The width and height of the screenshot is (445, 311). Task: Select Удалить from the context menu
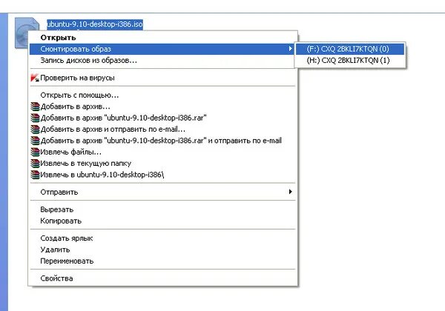(x=163, y=250)
